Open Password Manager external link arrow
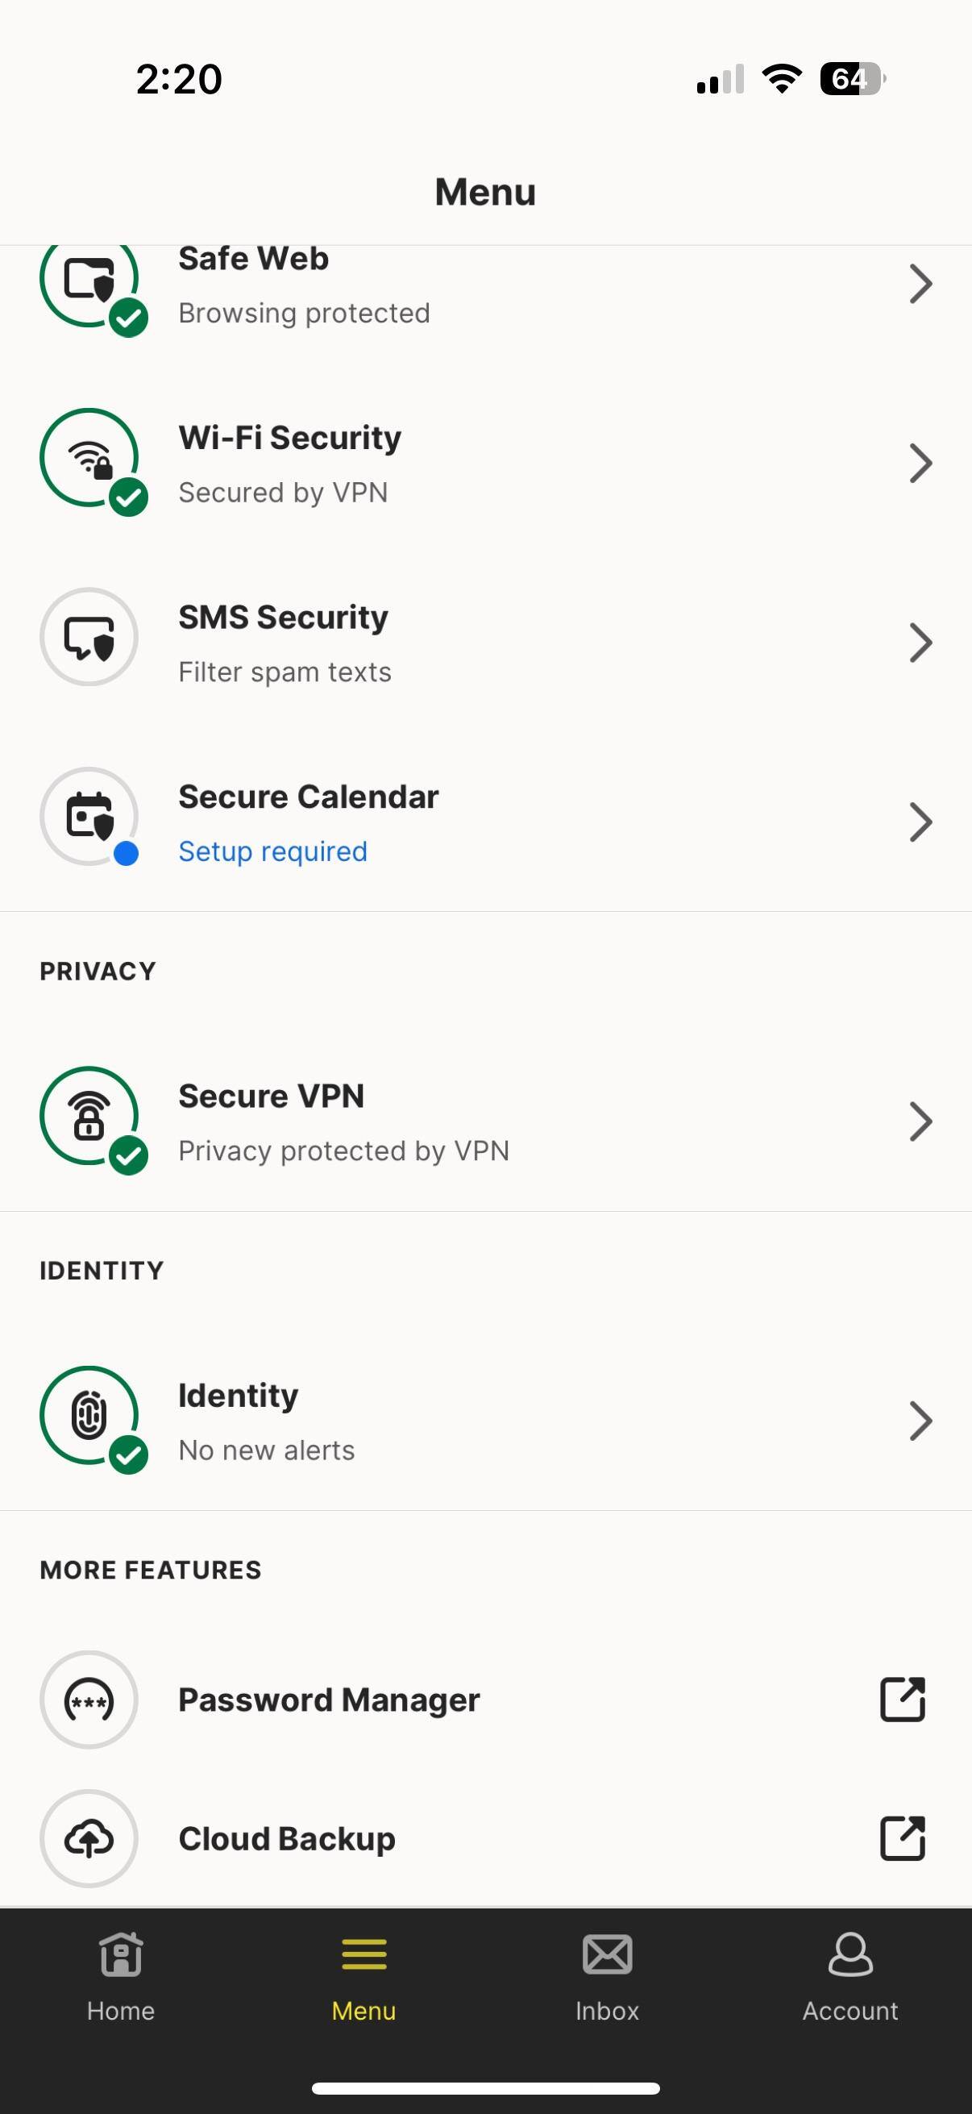The image size is (972, 2114). pos(902,1700)
